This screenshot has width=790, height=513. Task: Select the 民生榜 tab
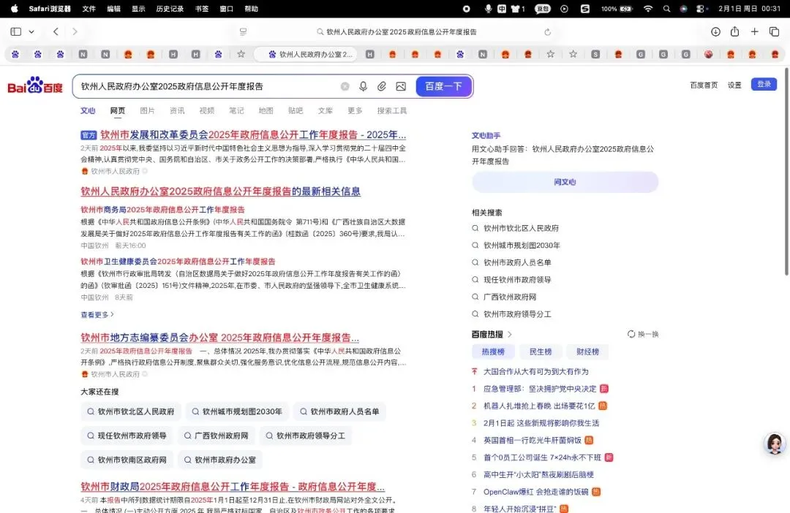click(541, 352)
